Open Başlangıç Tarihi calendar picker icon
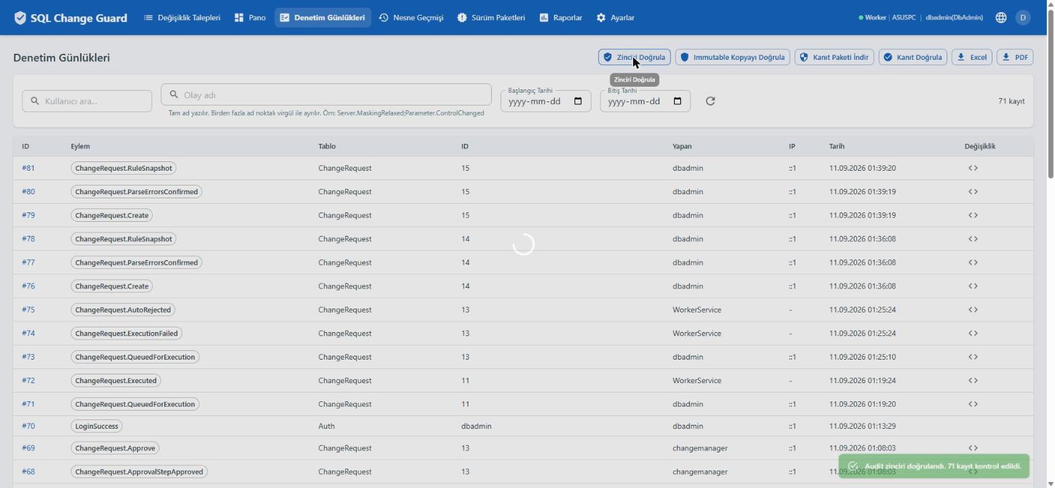This screenshot has width=1055, height=488. click(x=578, y=101)
